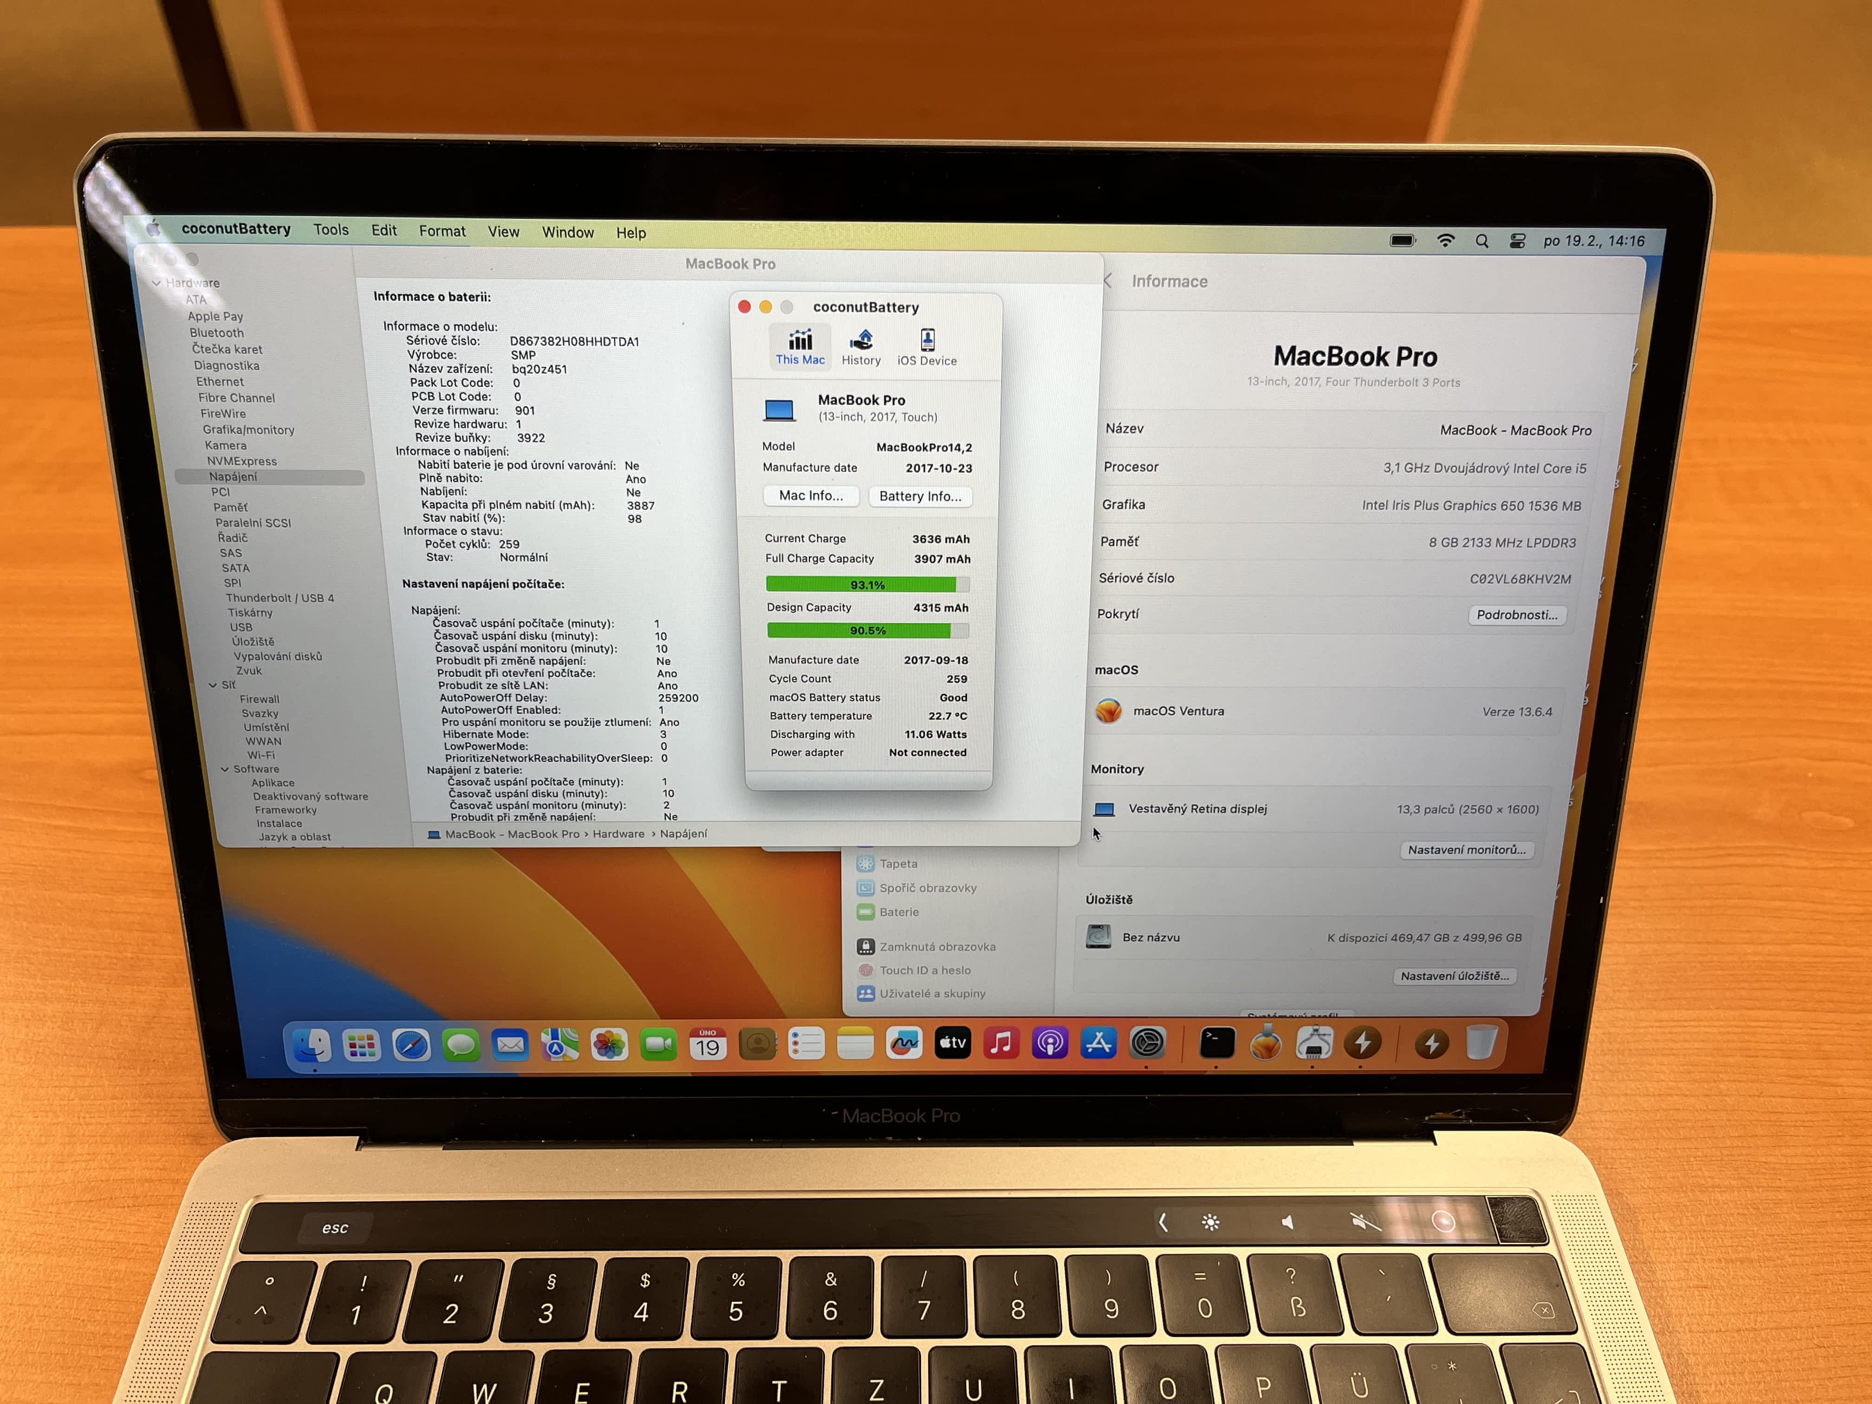
Task: Click the 93.1% charge progress bar
Action: coord(867,585)
